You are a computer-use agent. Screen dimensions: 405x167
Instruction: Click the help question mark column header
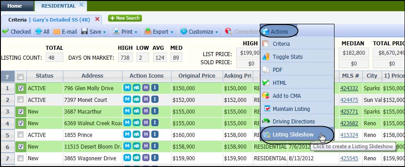pyautogui.click(x=7, y=76)
